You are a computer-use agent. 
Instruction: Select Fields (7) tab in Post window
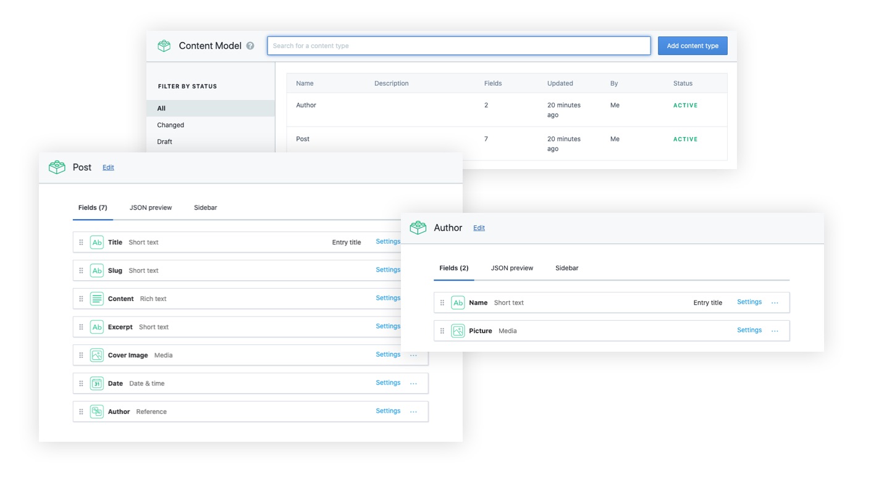[x=93, y=208]
